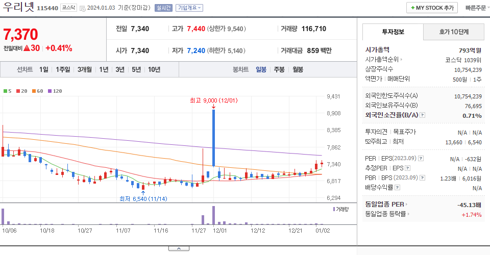The height and width of the screenshot is (255, 490).
Task: Click the 시가총액 value 793억원
Action: tap(470, 50)
